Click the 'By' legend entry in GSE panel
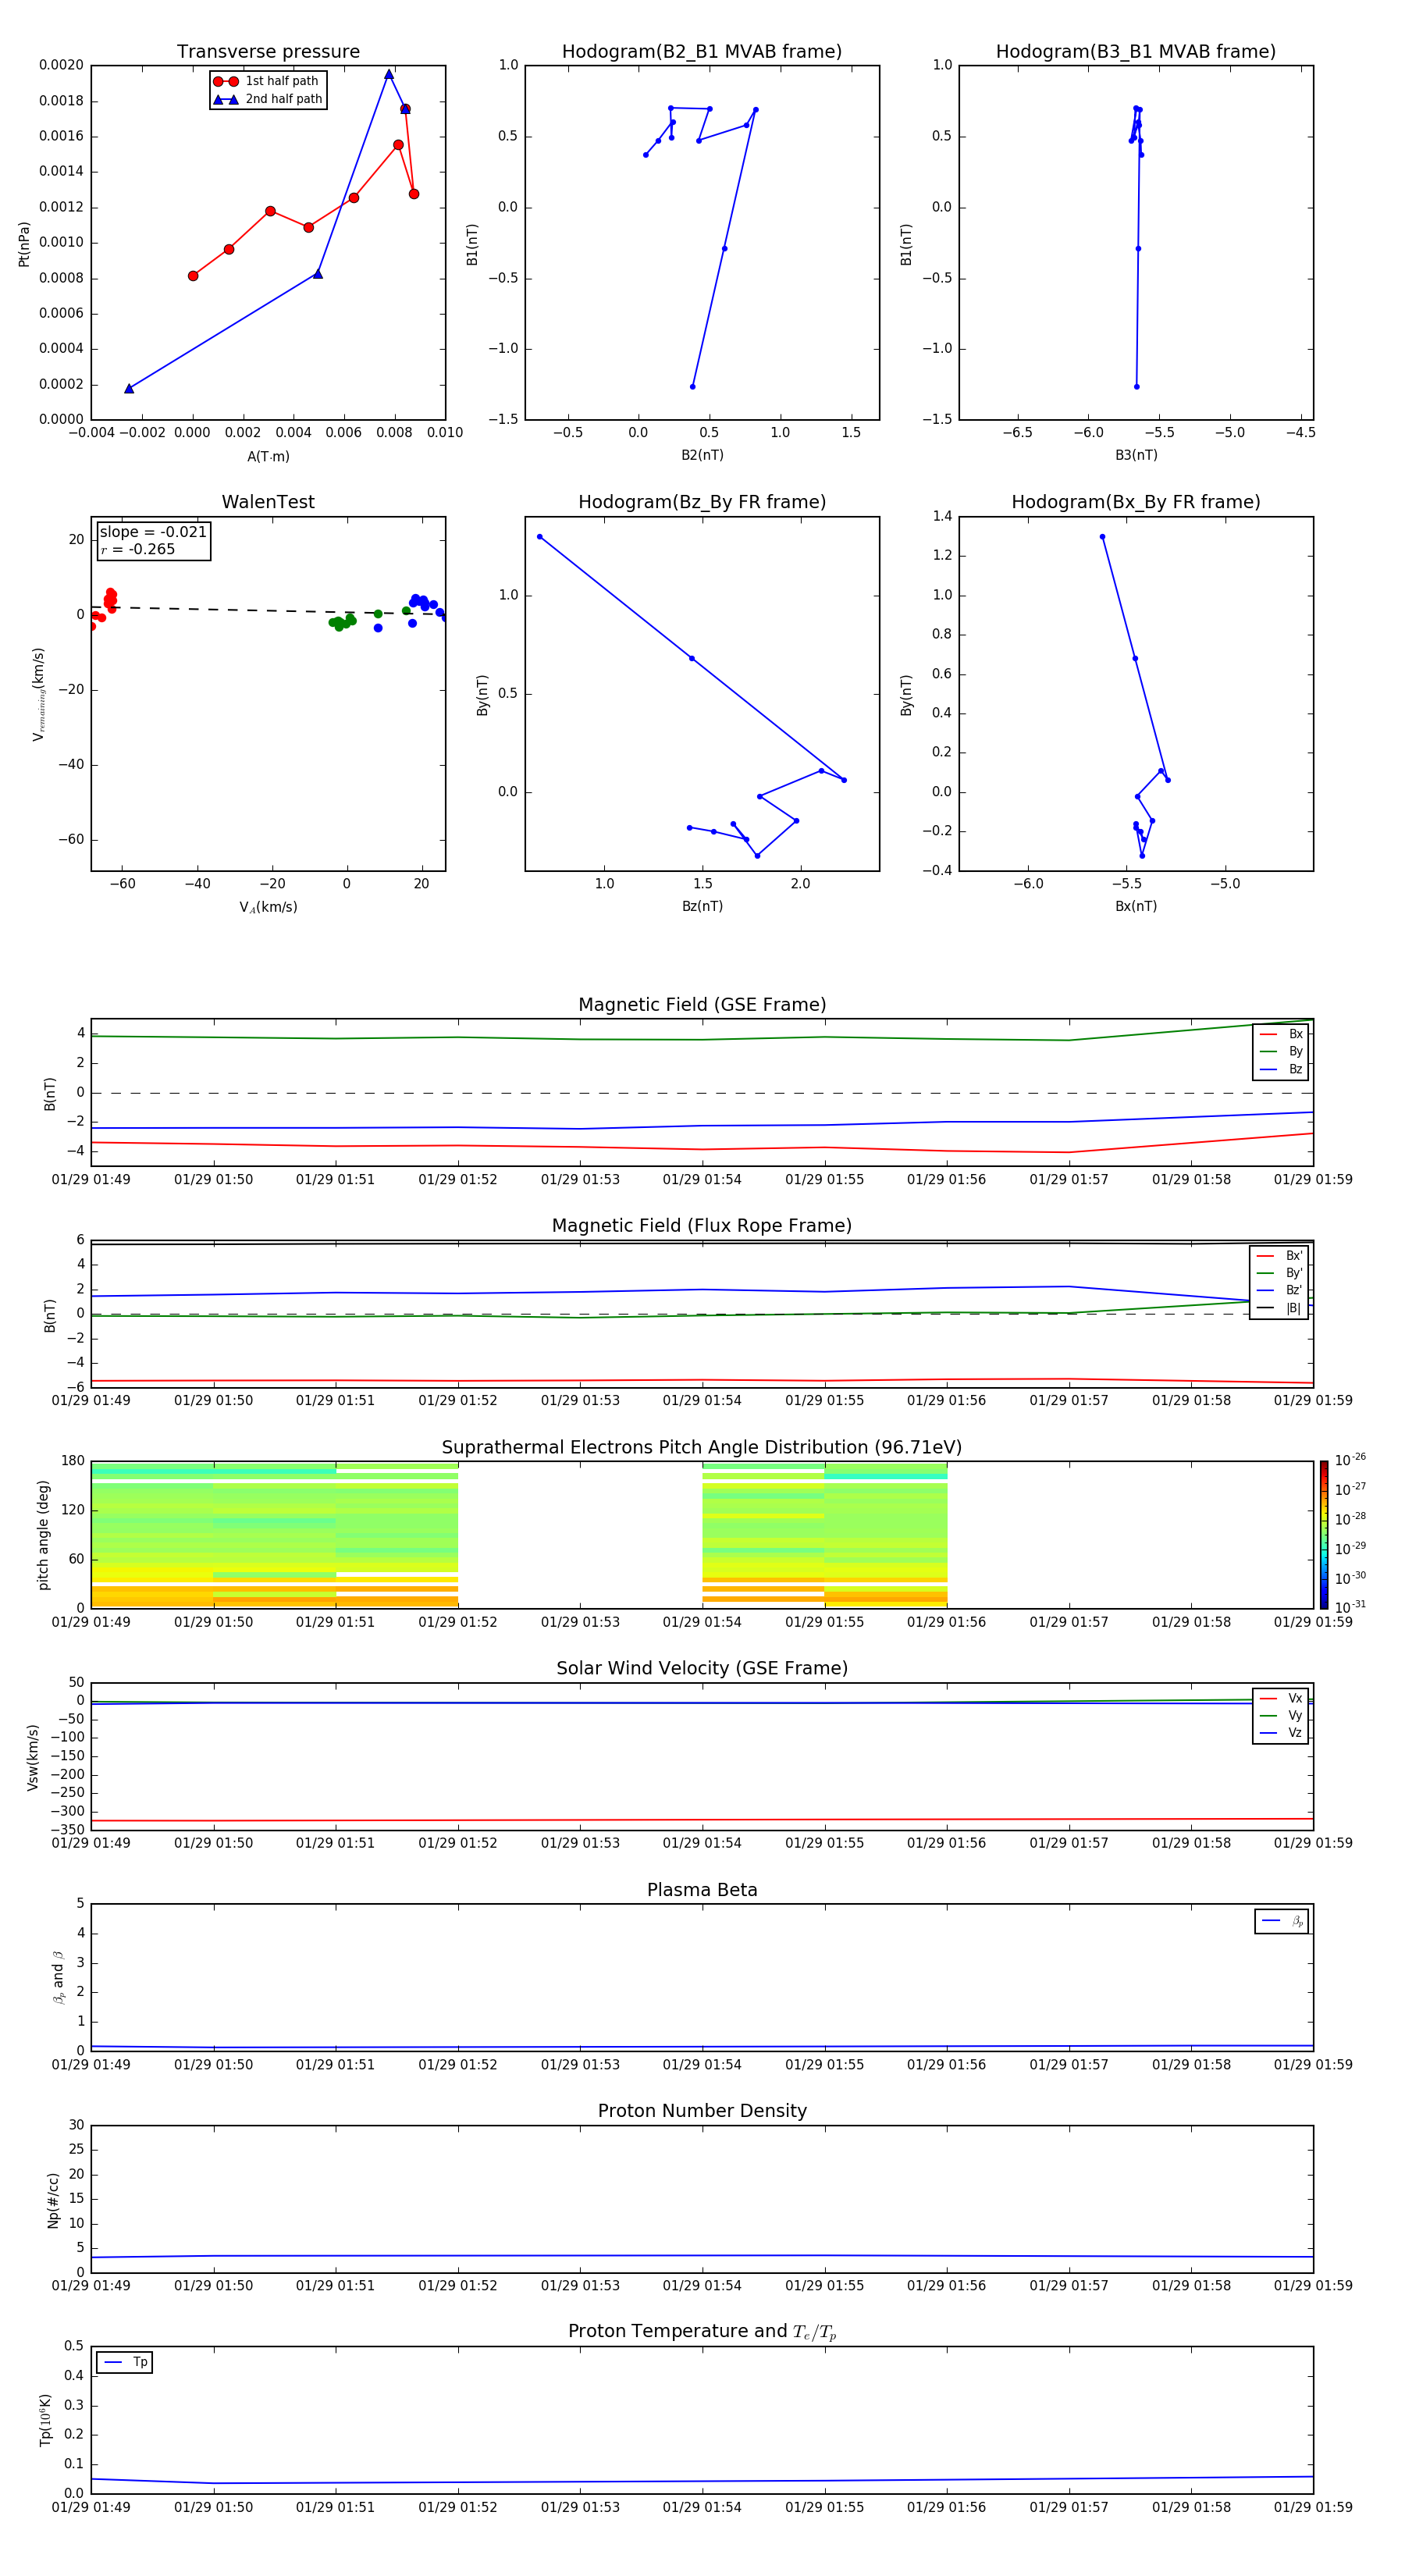The width and height of the screenshot is (1405, 2576). pos(1281,1052)
